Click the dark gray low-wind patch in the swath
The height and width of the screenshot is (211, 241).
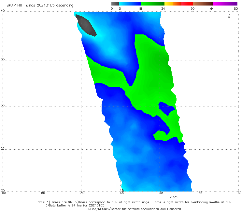coord(86,25)
